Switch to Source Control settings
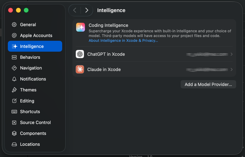Viewport: 245px width, 157px height. point(35,122)
